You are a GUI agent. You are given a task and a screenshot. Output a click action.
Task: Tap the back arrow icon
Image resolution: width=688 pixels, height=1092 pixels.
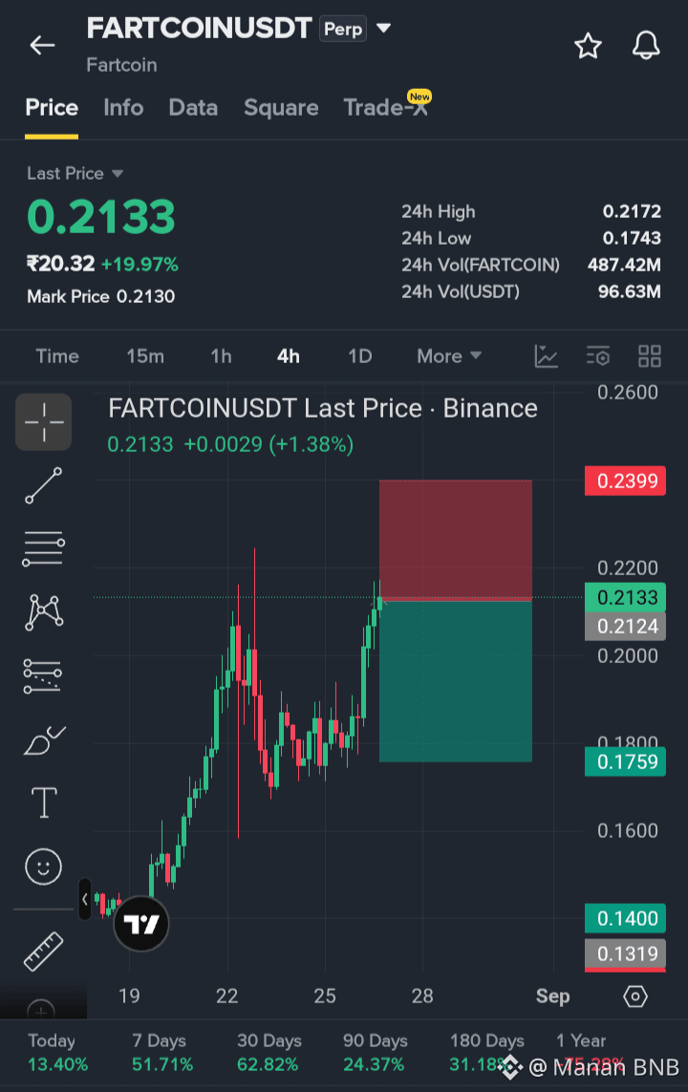point(42,45)
